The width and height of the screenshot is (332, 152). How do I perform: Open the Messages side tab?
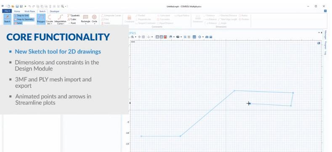(326, 35)
